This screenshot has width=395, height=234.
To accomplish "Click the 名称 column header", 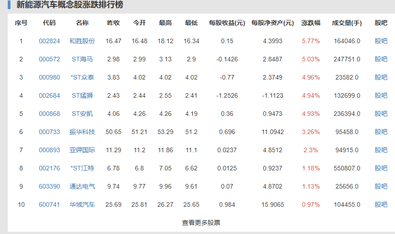I will (82, 23).
